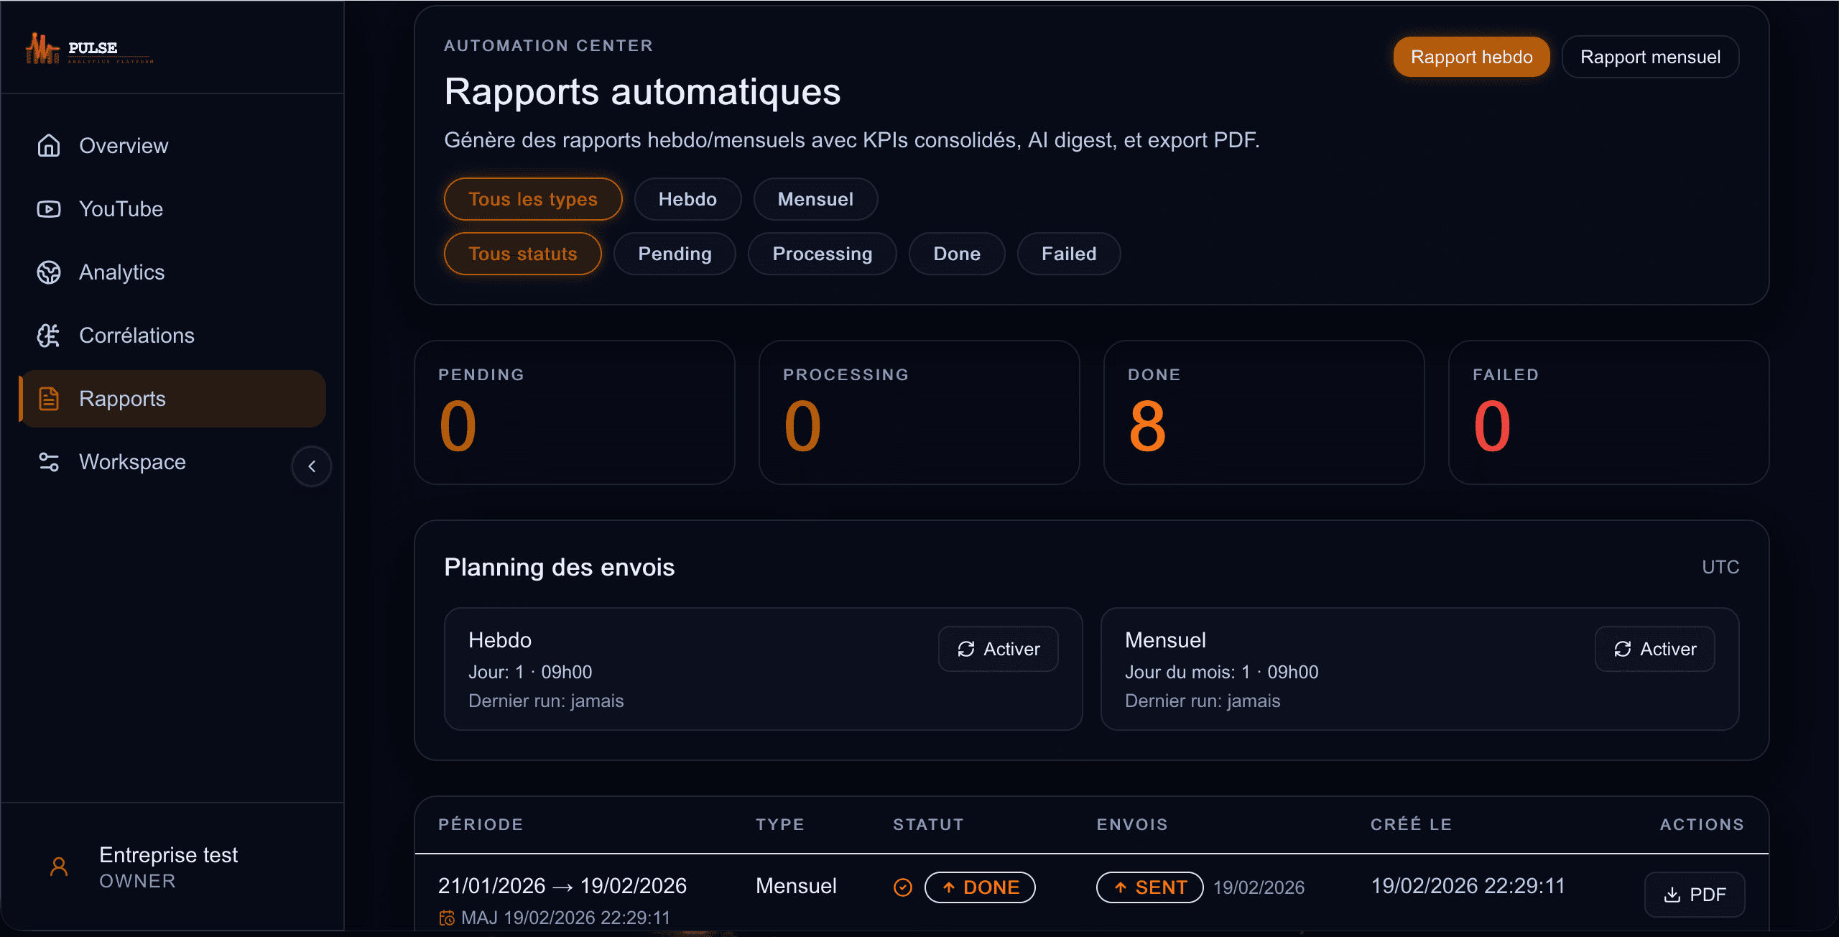The width and height of the screenshot is (1839, 937).
Task: Collapse sidebar with chevron button
Action: [312, 466]
